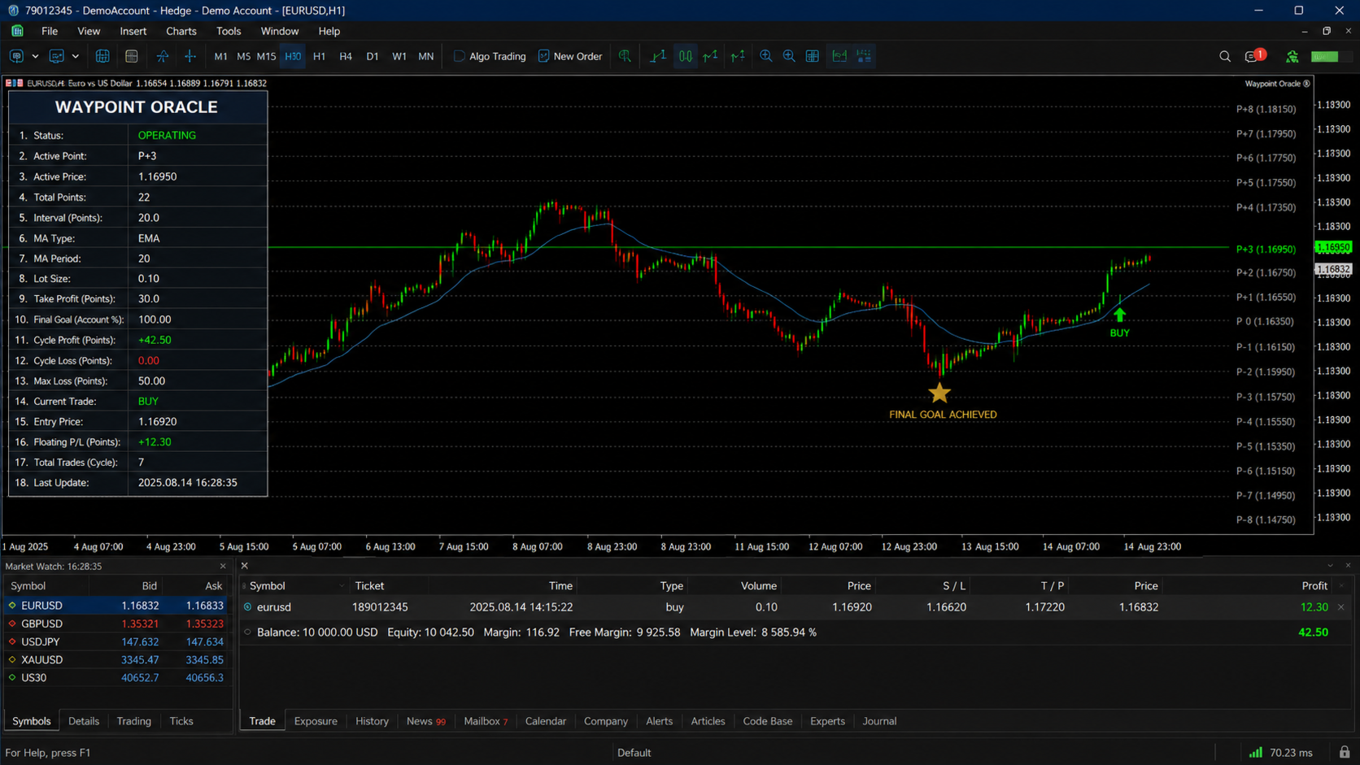Open the Exposure tab
The image size is (1360, 765).
pyautogui.click(x=316, y=721)
